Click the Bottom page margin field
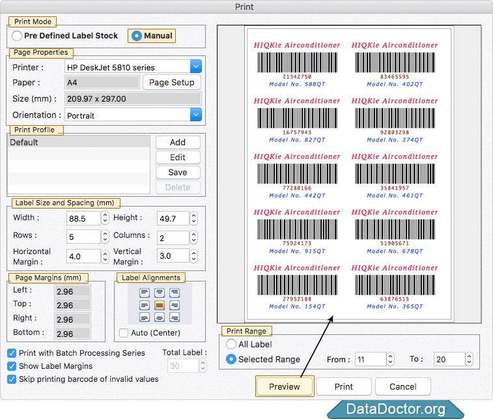 pyautogui.click(x=73, y=334)
